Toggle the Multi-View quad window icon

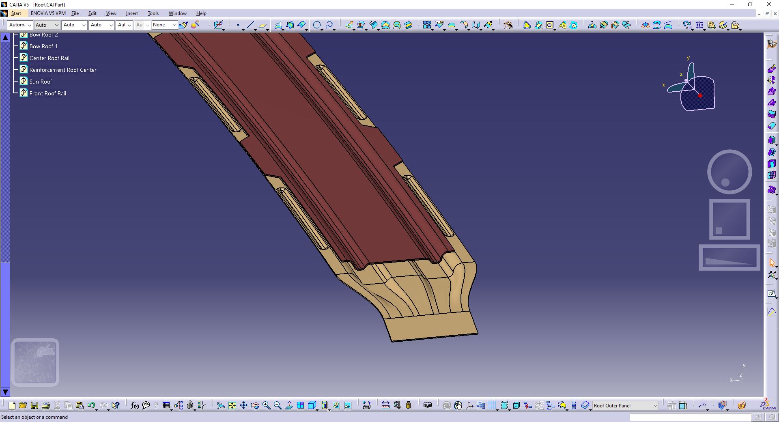[x=300, y=405]
